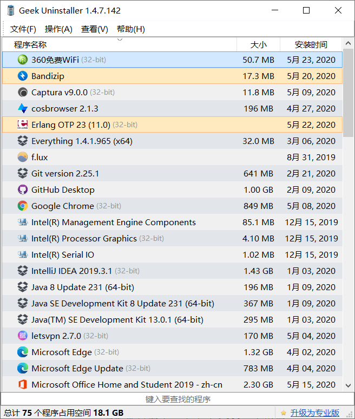Screen dimensions: 355x419
Task: Select the 360免费WiFi row name
Action: coord(55,60)
